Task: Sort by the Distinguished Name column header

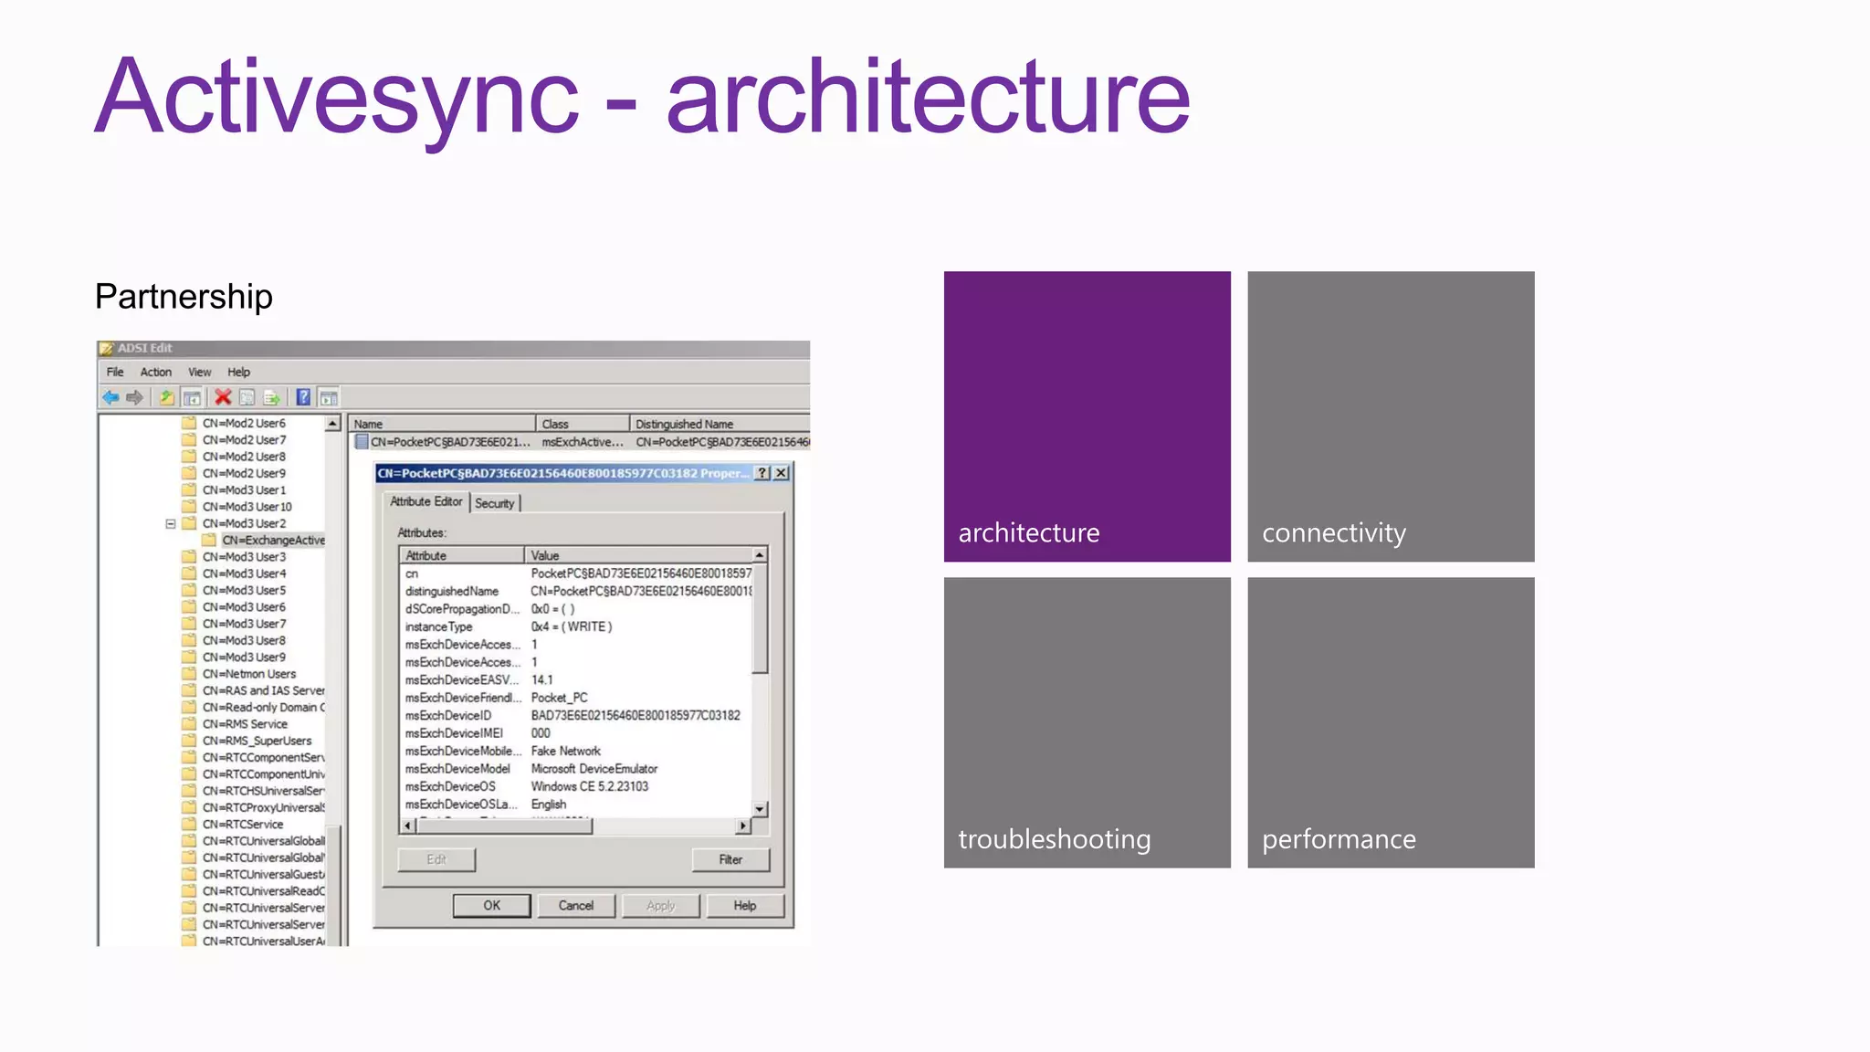Action: click(x=720, y=424)
